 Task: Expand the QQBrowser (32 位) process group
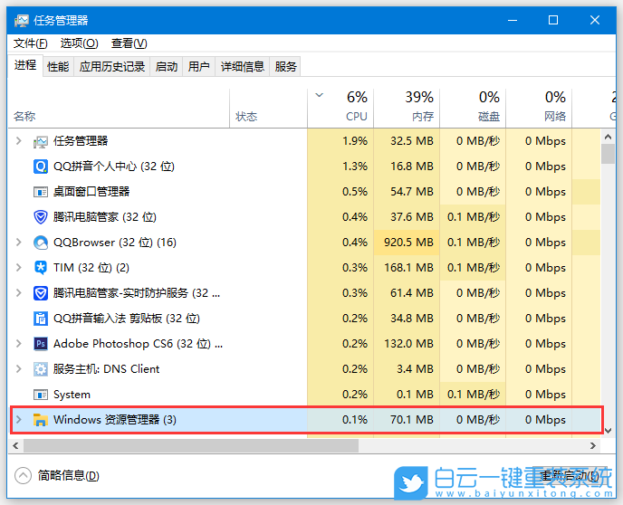tap(19, 243)
